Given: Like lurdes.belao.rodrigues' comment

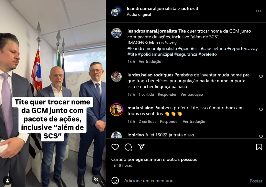Looking at the screenshot, I should click(261, 76).
